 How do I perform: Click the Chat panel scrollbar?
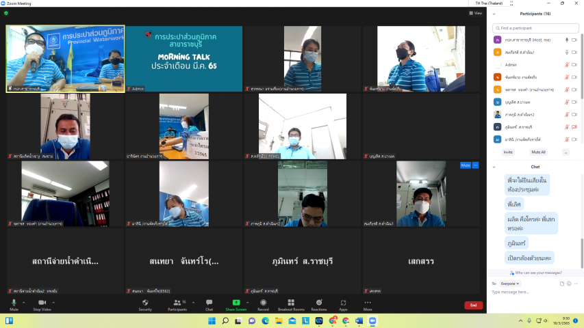tap(582, 253)
